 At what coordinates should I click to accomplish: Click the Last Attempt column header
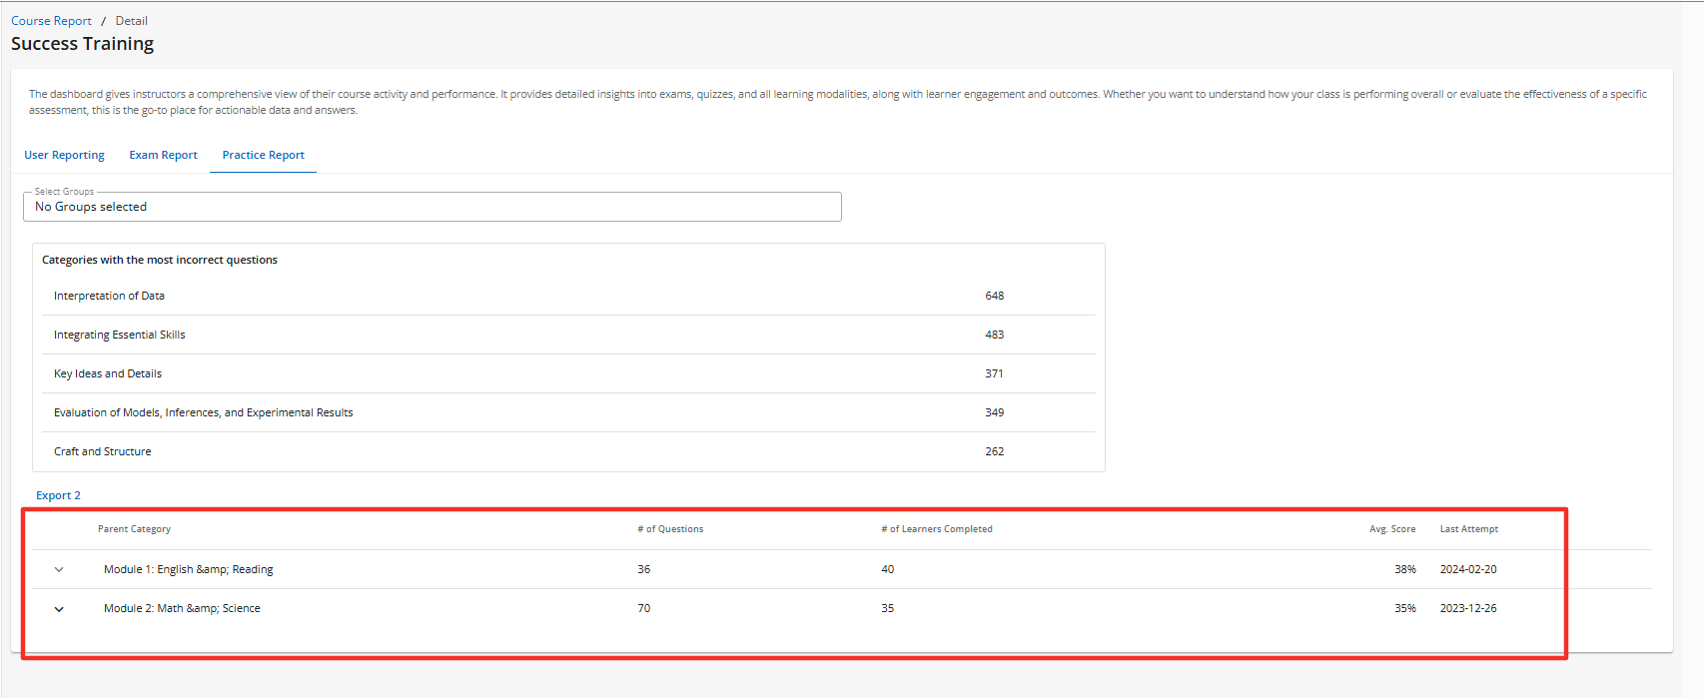[x=1468, y=529]
